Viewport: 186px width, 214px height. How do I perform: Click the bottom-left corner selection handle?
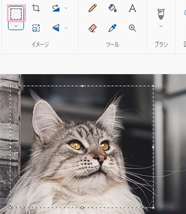pyautogui.click(x=10, y=207)
